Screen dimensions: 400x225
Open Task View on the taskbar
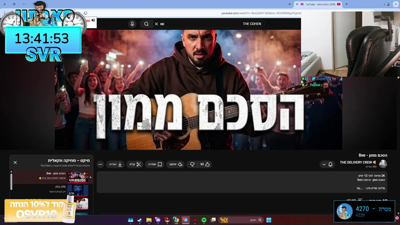pyautogui.click(x=213, y=220)
